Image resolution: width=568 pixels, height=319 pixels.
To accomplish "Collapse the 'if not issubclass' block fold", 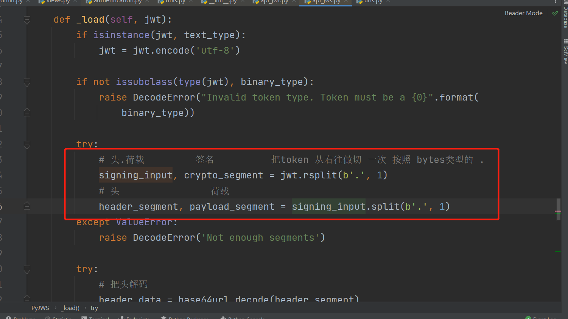I will coord(27,82).
